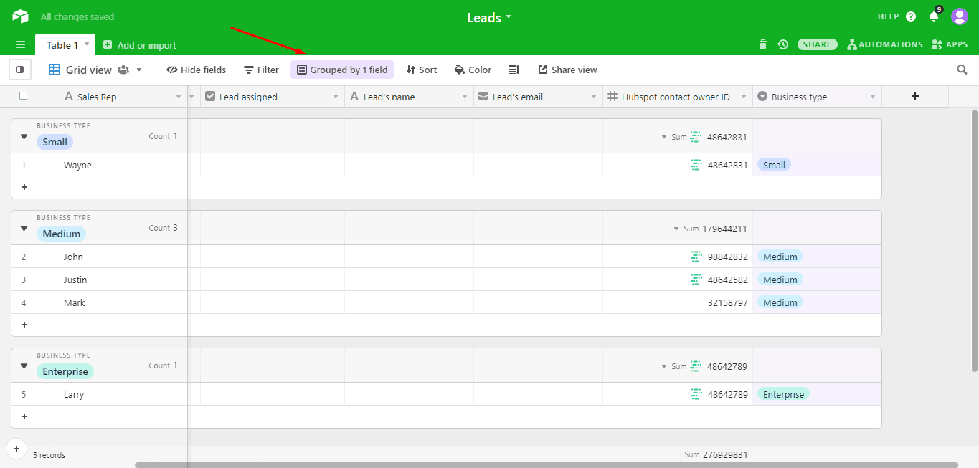The image size is (979, 468).
Task: Select the Table 1 tab
Action: (x=62, y=45)
